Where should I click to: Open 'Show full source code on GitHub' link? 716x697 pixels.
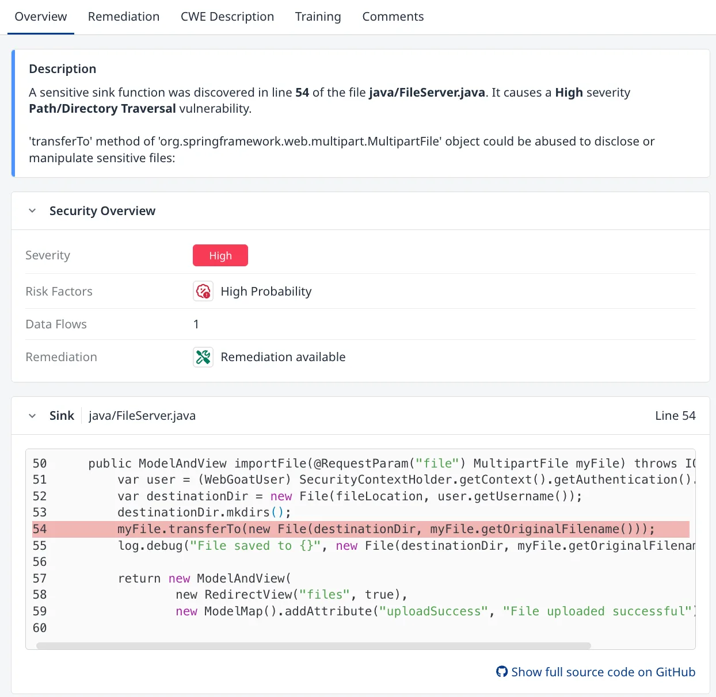click(602, 671)
